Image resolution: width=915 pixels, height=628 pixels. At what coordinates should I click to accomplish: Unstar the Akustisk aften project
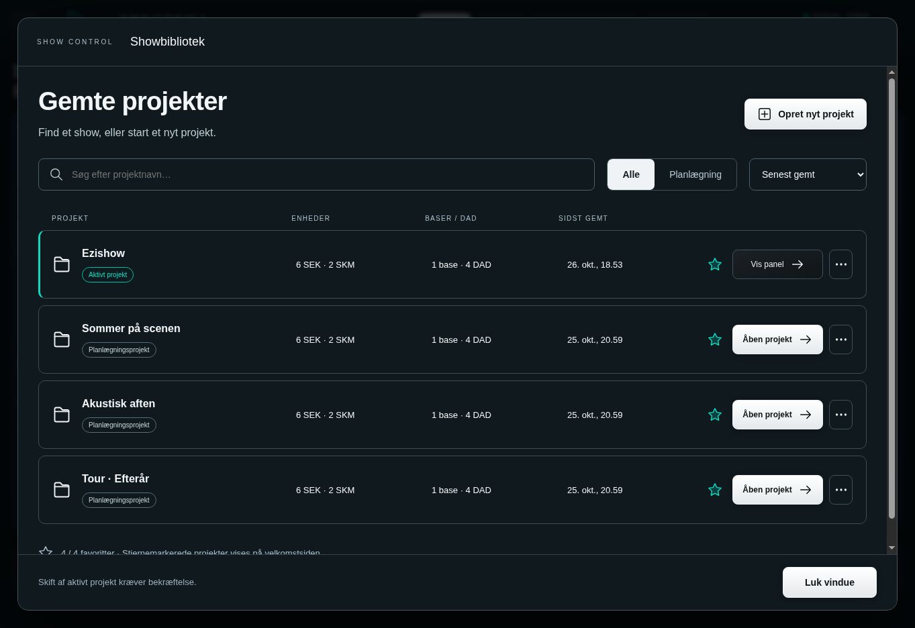[715, 415]
